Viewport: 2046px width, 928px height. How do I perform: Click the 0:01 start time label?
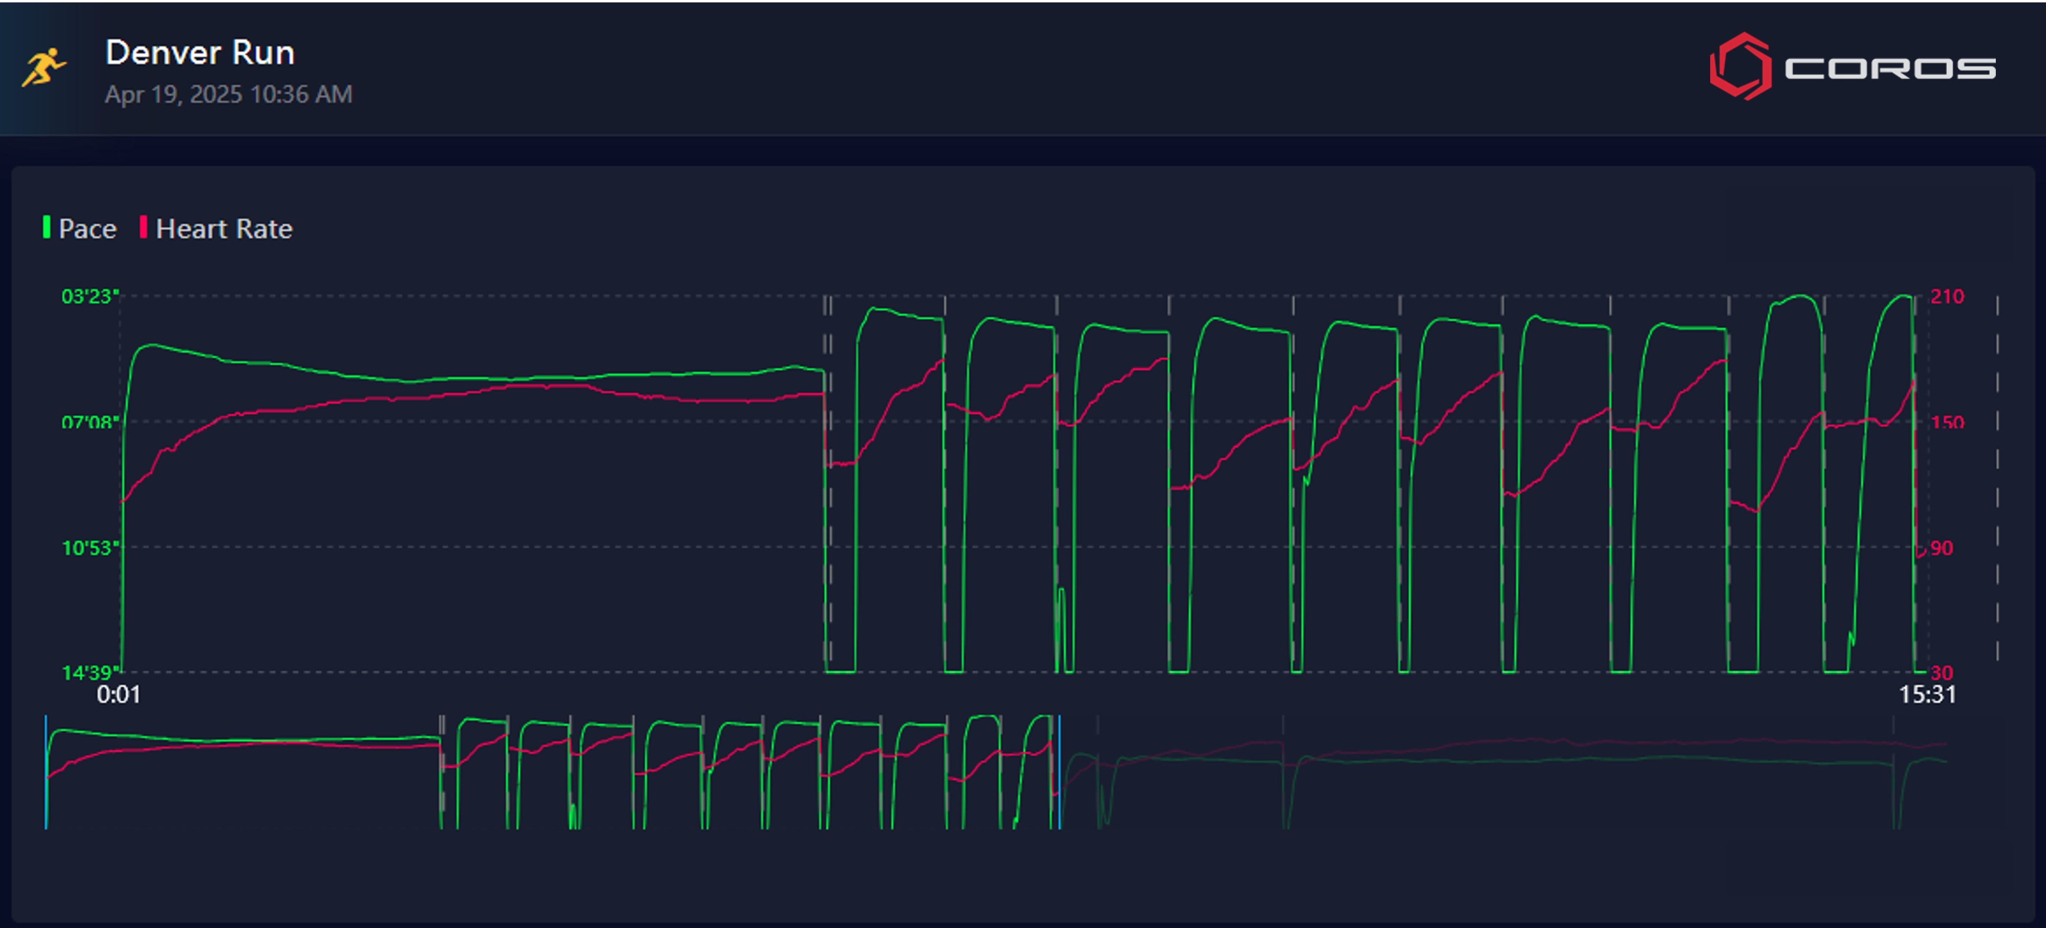pyautogui.click(x=118, y=695)
